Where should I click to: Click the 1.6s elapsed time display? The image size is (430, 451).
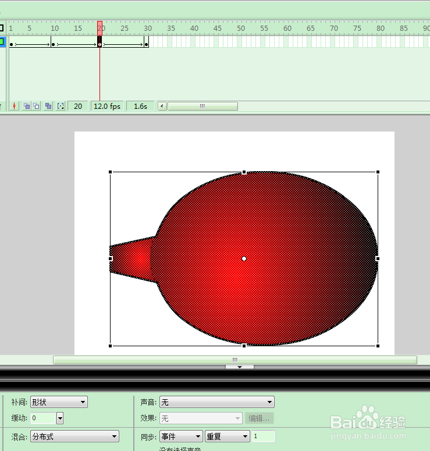(x=140, y=106)
